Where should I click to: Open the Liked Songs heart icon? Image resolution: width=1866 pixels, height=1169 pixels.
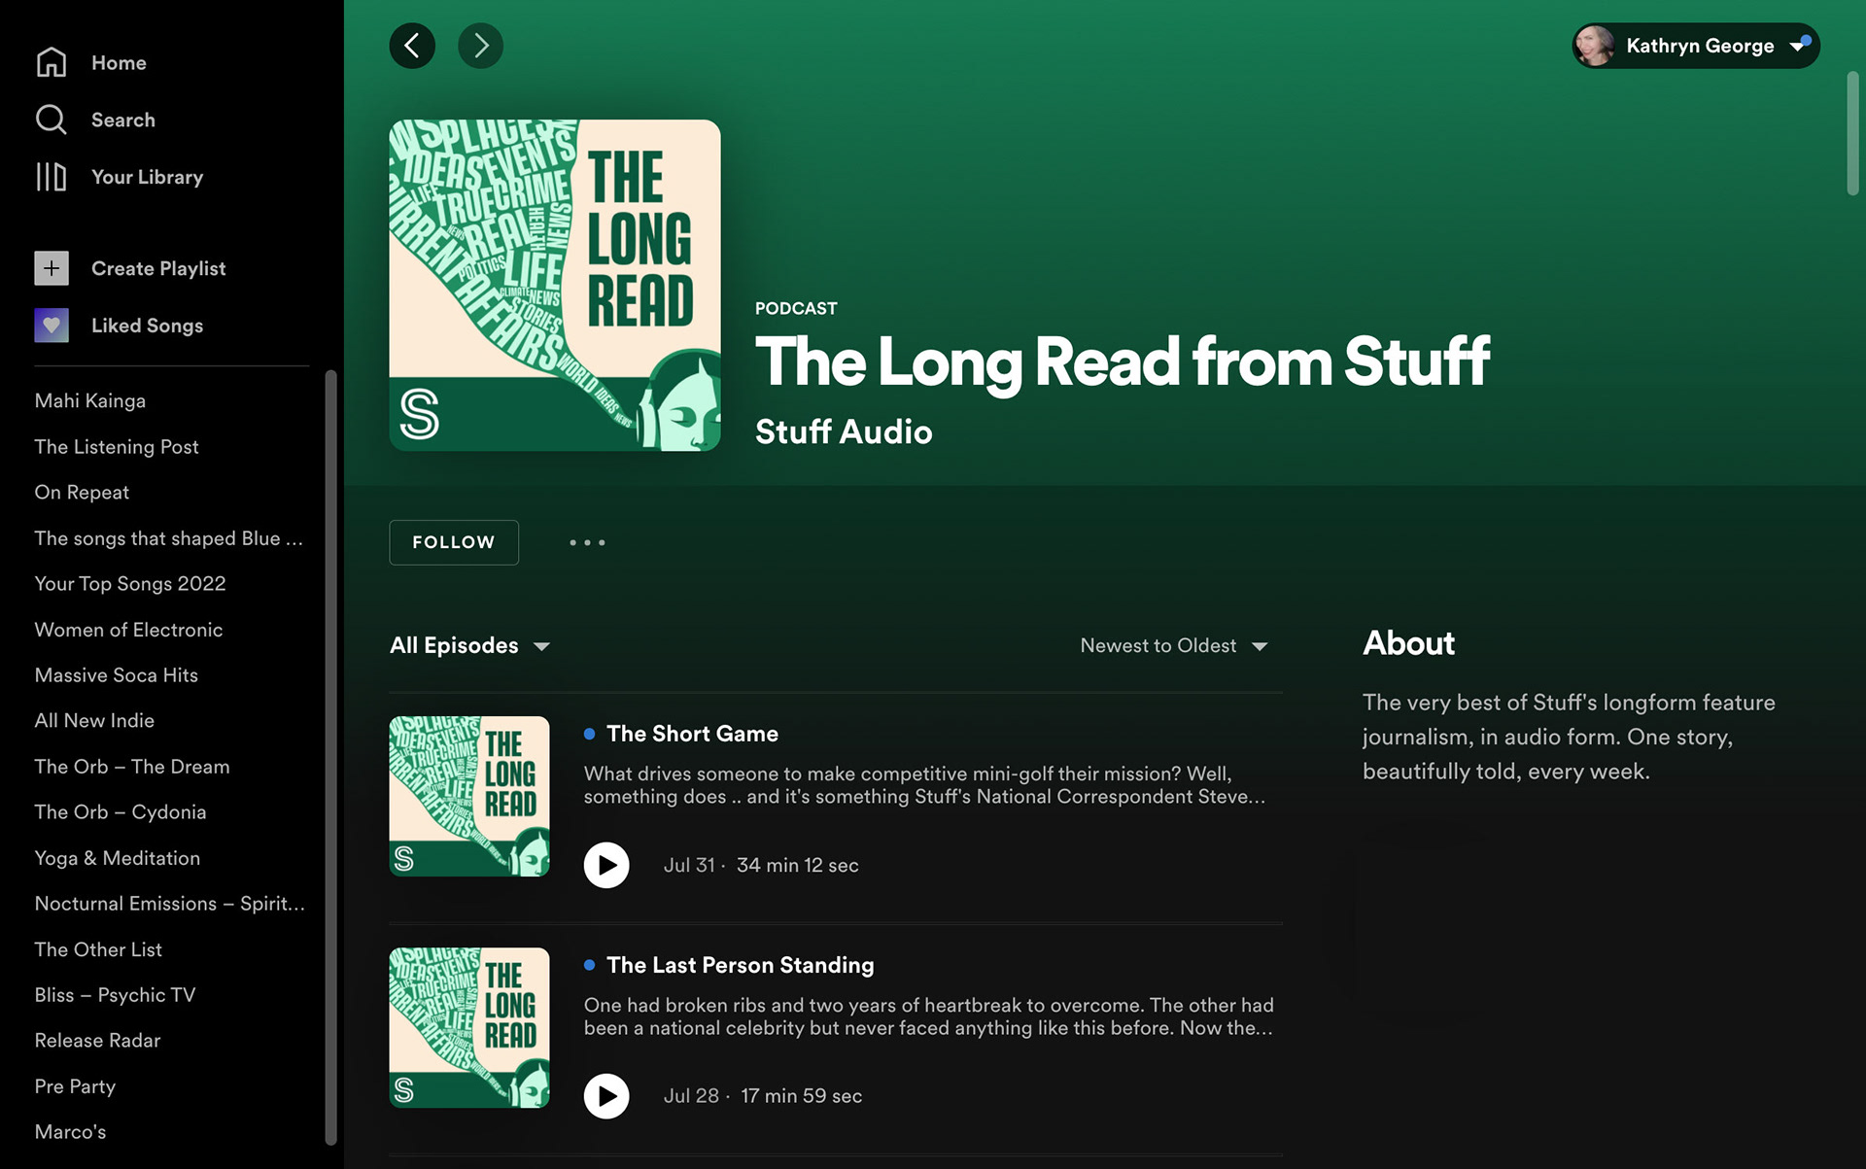(52, 326)
